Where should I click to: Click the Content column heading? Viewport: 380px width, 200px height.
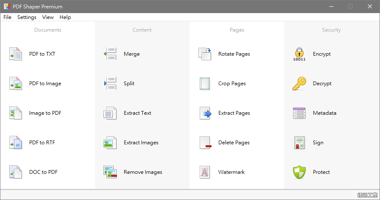(x=142, y=30)
